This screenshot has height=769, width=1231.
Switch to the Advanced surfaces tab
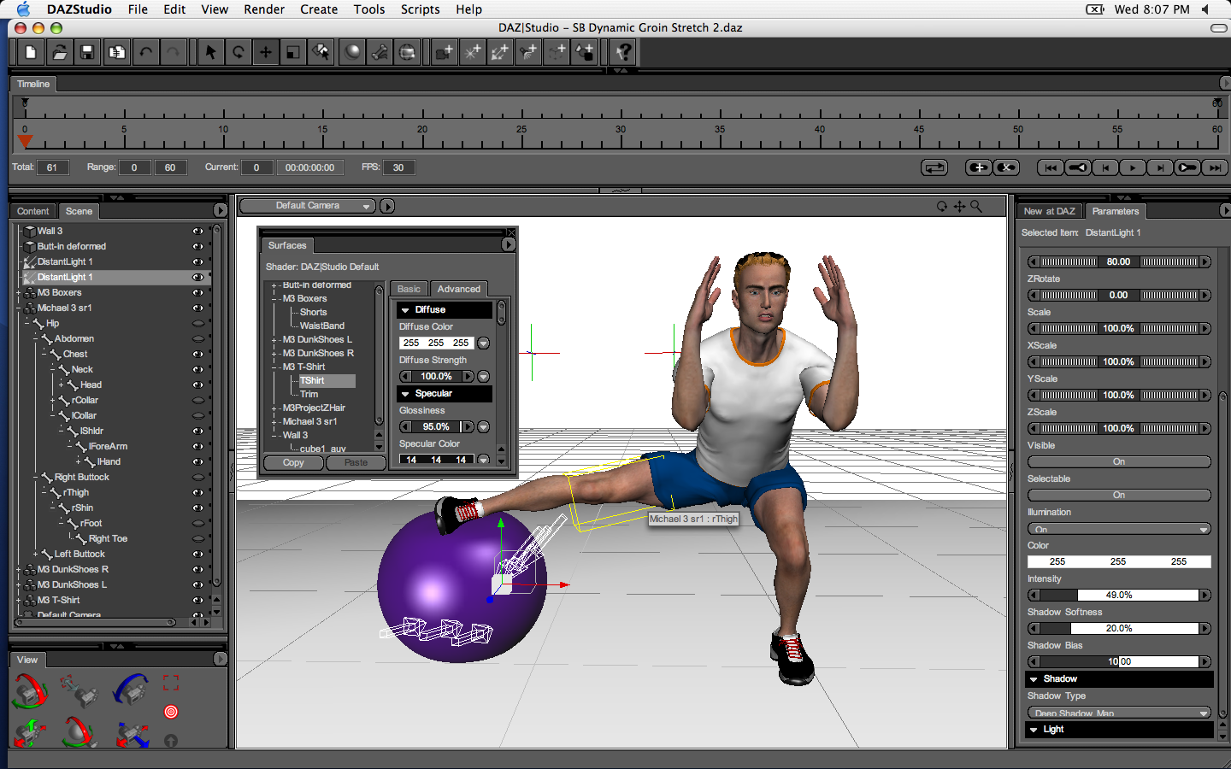tap(459, 290)
